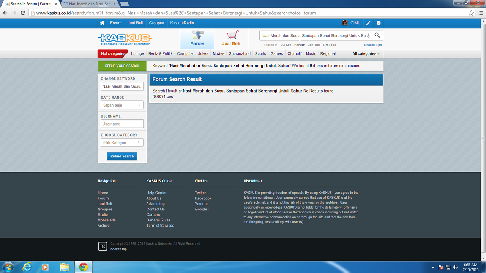Select the Music category
The image size is (486, 273).
click(311, 54)
